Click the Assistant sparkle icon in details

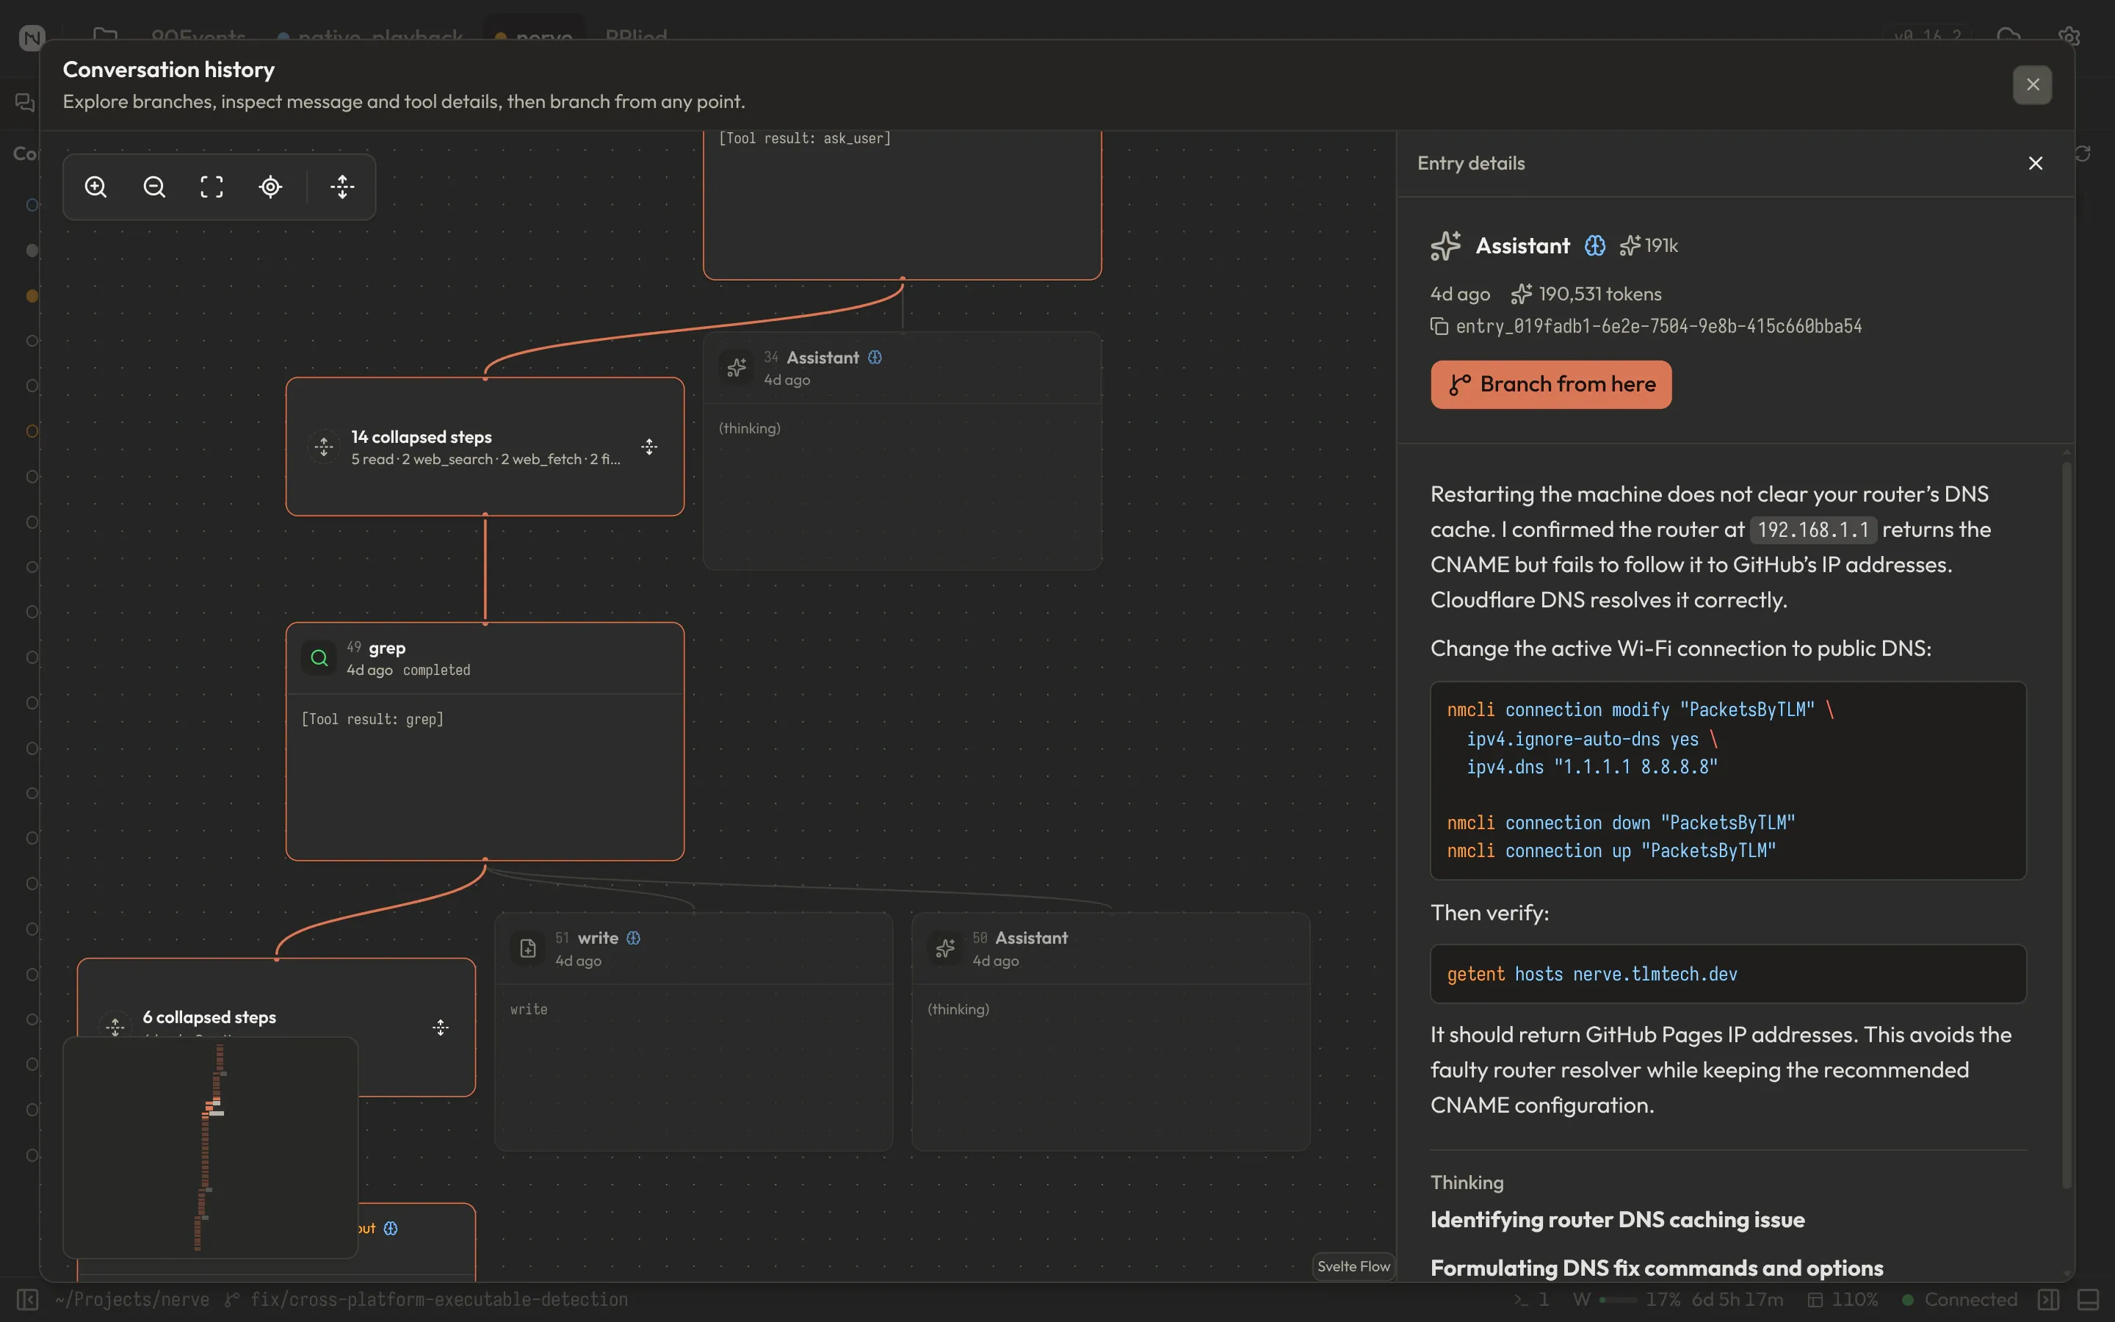1447,246
